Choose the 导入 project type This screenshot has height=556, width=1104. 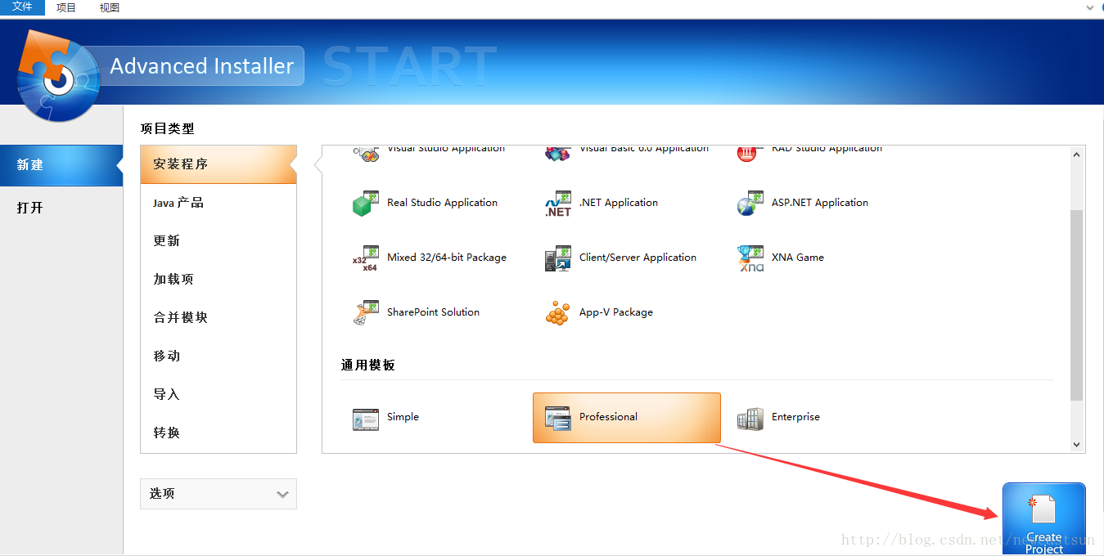tap(219, 395)
